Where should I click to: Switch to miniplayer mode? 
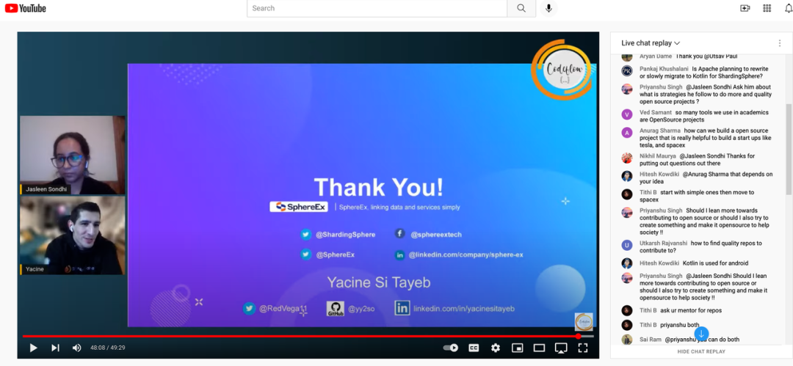(x=517, y=348)
